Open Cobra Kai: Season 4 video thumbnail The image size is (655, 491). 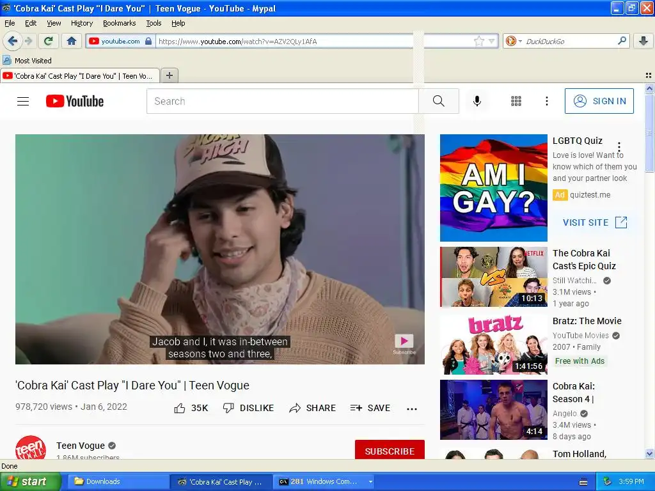493,410
